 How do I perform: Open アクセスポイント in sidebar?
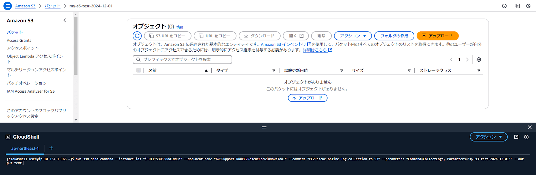coord(23,48)
